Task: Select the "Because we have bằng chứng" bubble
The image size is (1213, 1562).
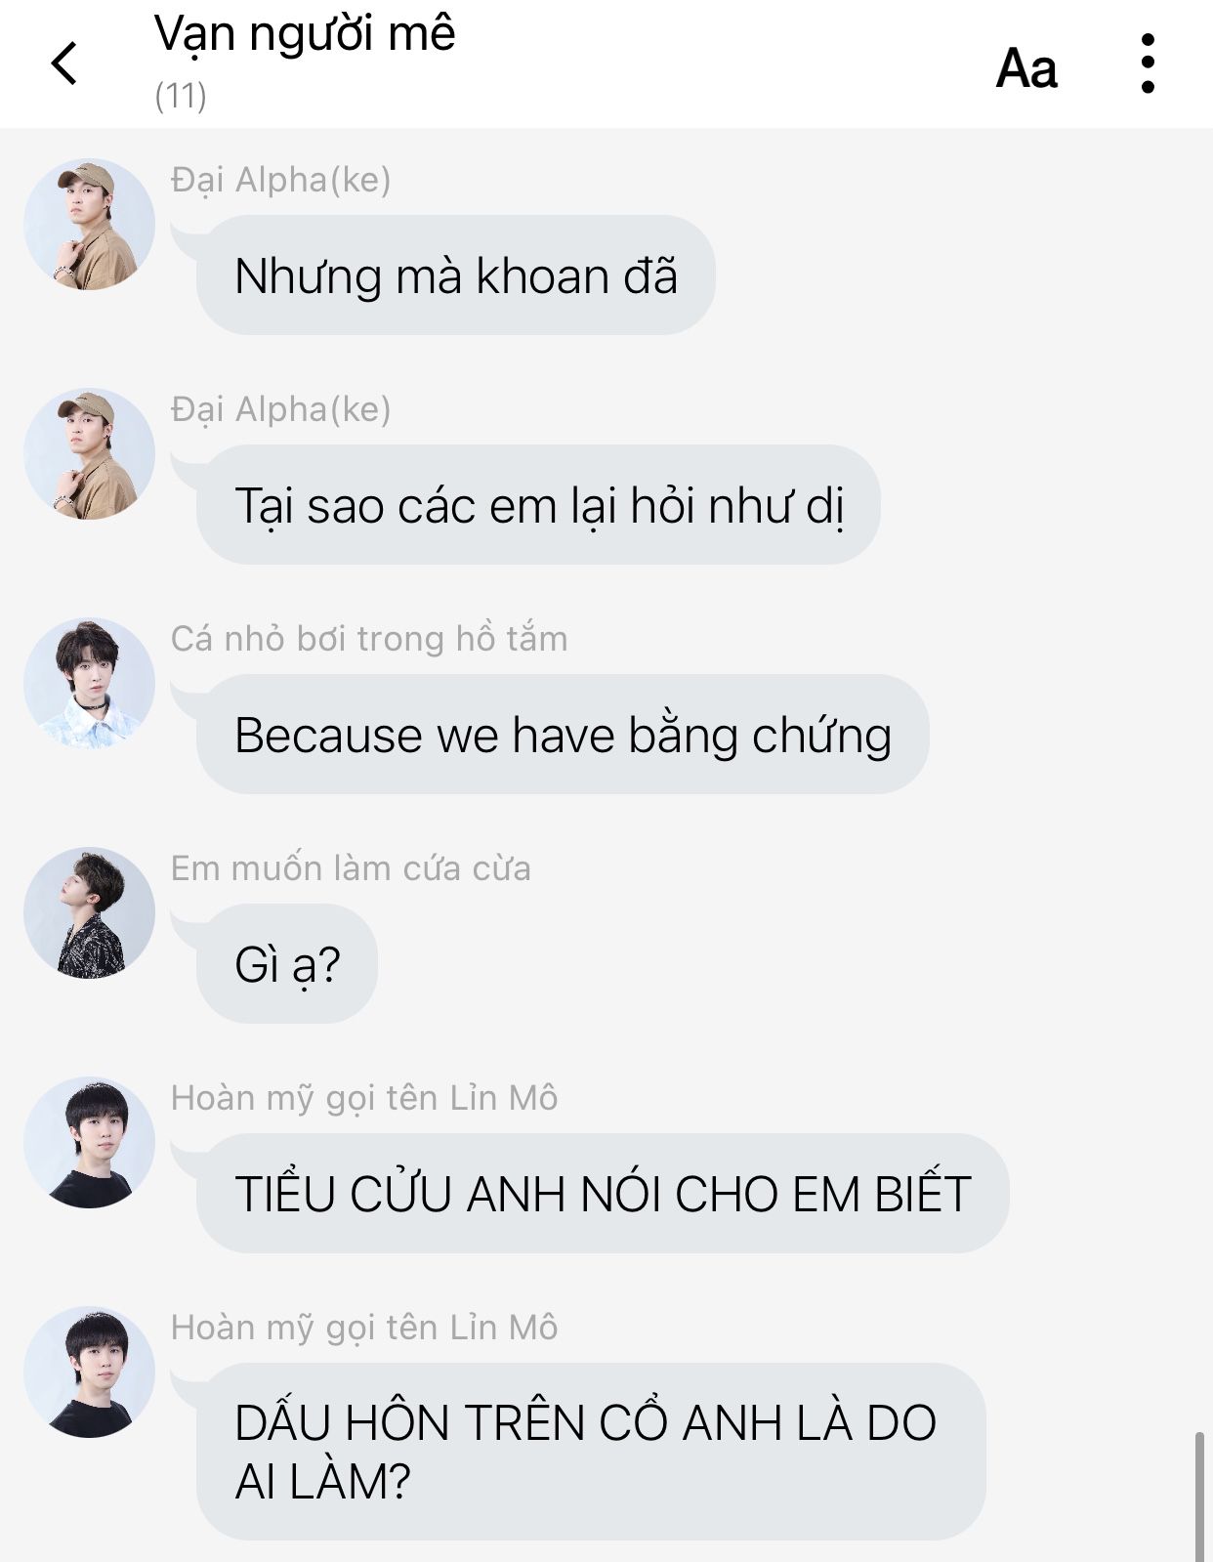Action: click(x=563, y=735)
